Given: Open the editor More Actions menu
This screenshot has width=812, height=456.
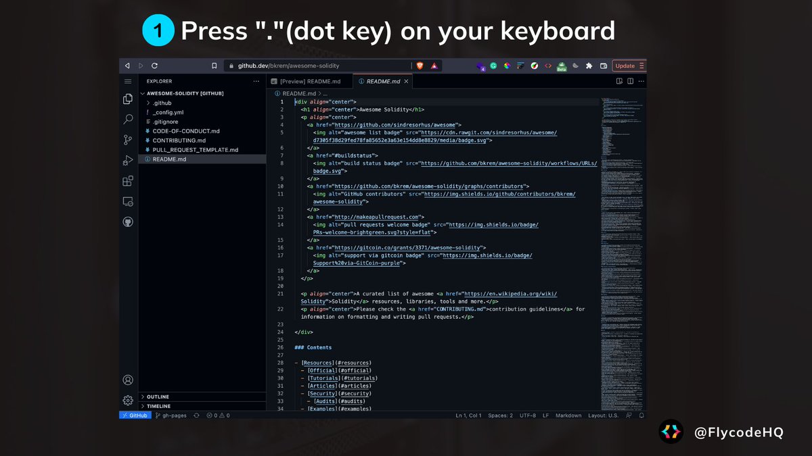Looking at the screenshot, I should [x=640, y=80].
